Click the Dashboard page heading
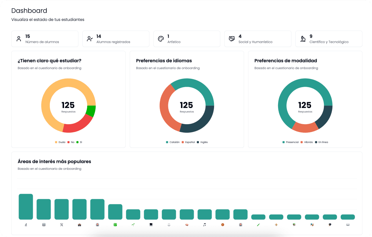This screenshot has width=372, height=237. [x=29, y=11]
